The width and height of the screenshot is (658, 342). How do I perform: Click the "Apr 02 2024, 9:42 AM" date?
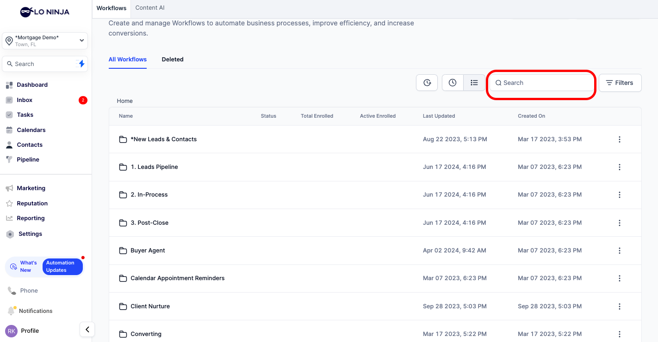pos(454,251)
